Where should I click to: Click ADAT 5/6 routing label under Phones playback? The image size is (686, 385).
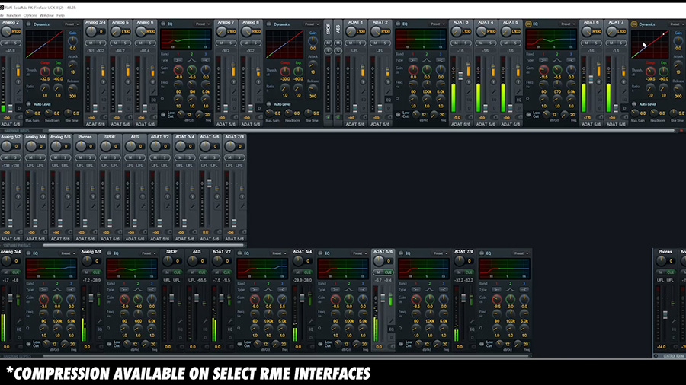(x=85, y=239)
